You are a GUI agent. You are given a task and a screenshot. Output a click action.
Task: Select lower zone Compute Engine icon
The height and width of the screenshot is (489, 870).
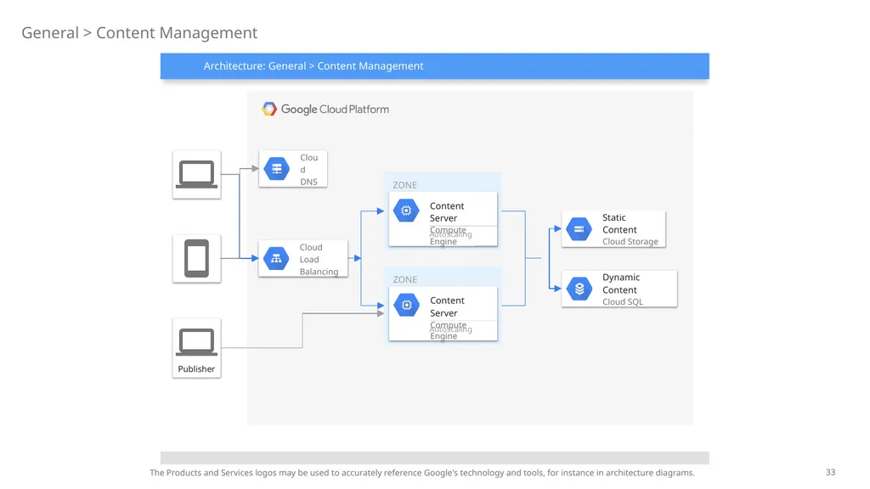click(x=406, y=305)
